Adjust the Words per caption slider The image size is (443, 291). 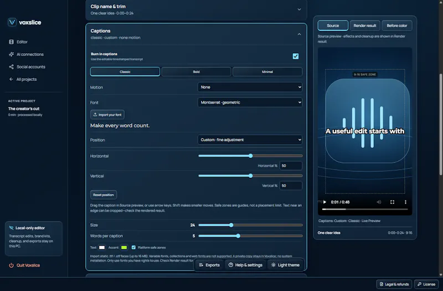[250, 236]
